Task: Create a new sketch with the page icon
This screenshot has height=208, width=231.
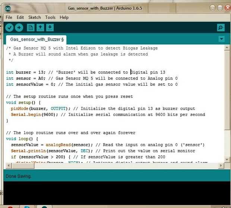Action: (31, 28)
